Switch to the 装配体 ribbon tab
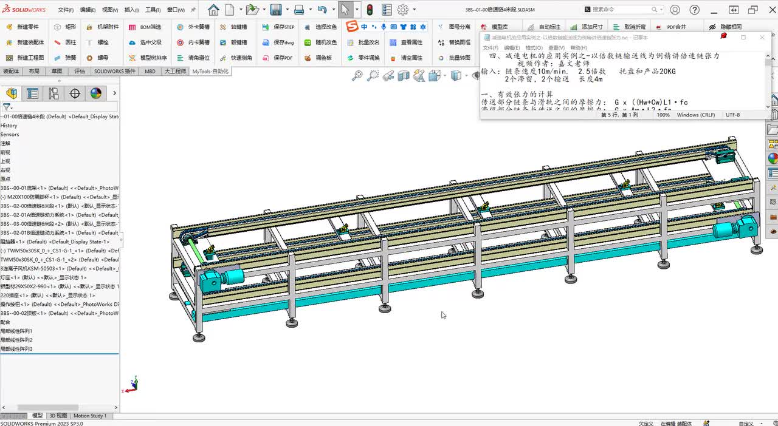778x426 pixels. click(11, 71)
